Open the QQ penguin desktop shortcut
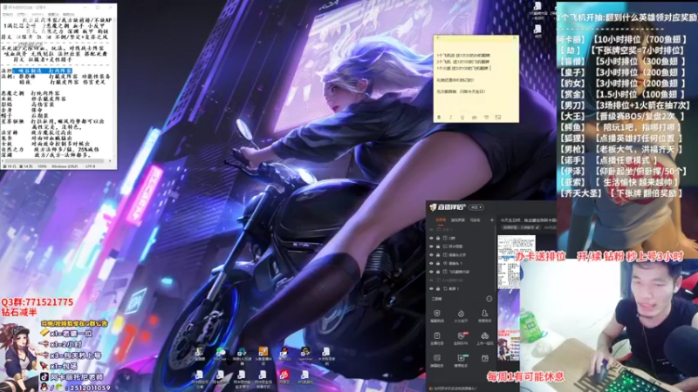 click(284, 352)
